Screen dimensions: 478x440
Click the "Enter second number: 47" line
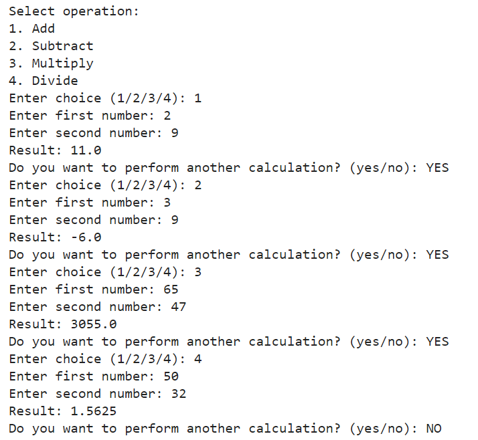(x=98, y=307)
